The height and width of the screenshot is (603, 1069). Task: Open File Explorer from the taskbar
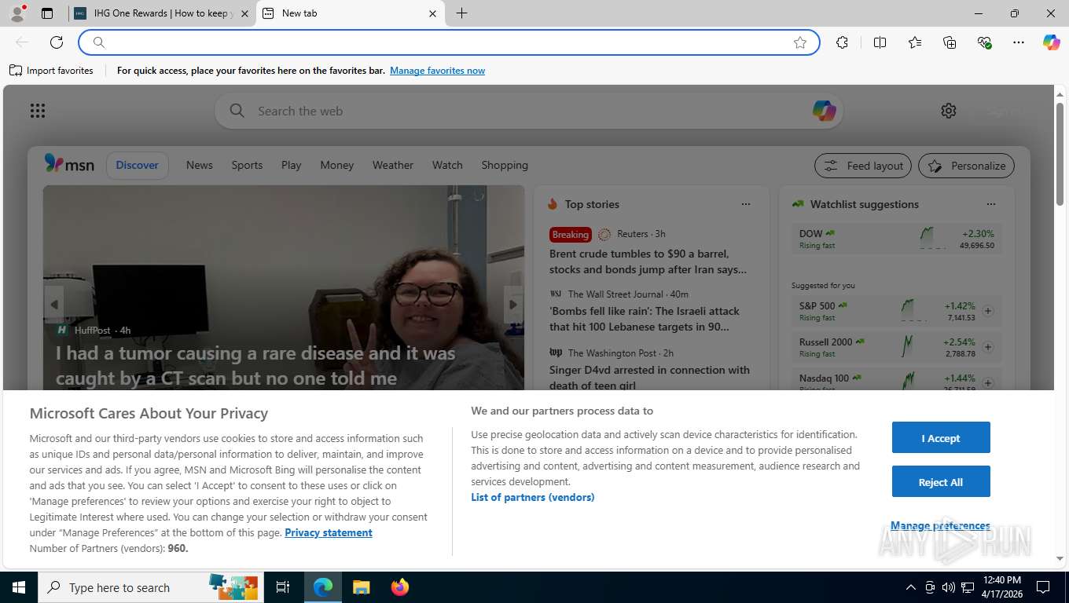coord(361,587)
